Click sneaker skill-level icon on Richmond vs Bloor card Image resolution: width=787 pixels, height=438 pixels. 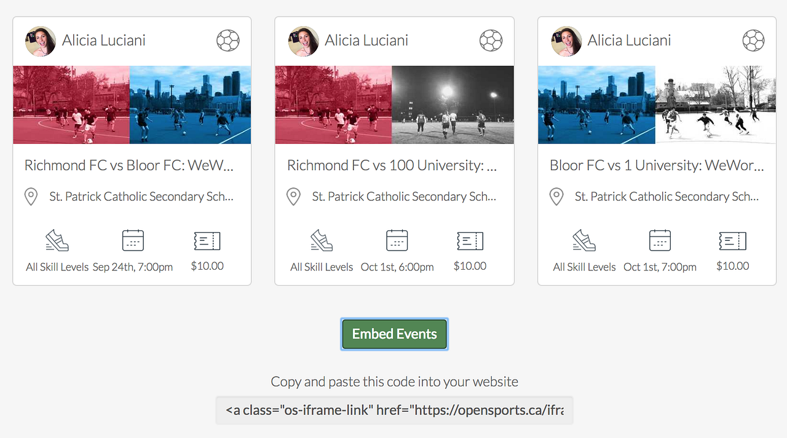57,240
